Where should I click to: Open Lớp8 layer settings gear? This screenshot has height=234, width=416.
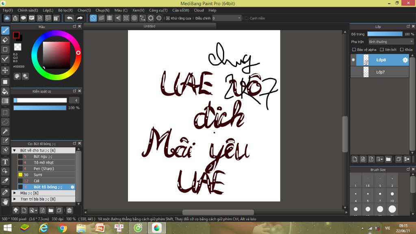[405, 60]
